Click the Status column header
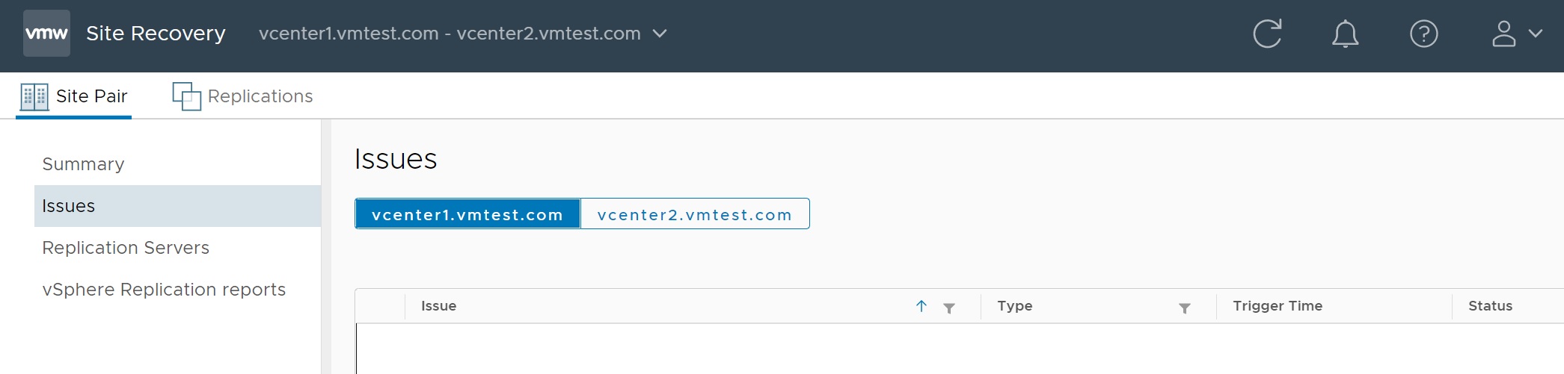 tap(1489, 306)
